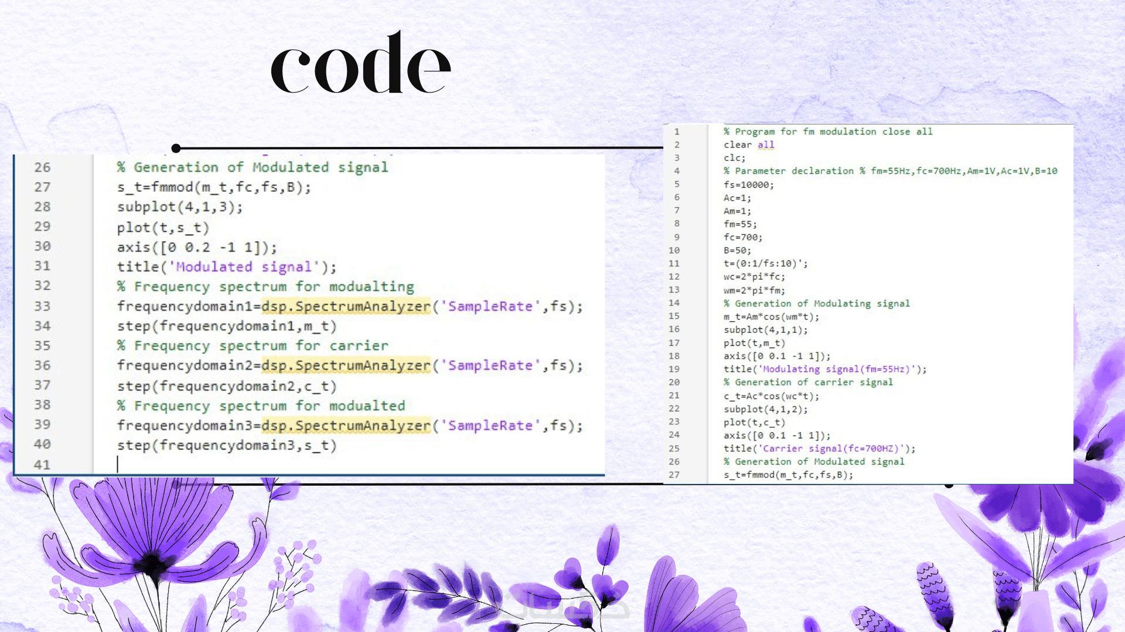Click comment 'Frequency spectrum for carrier'
Screen dimensions: 1125x632
(253, 346)
